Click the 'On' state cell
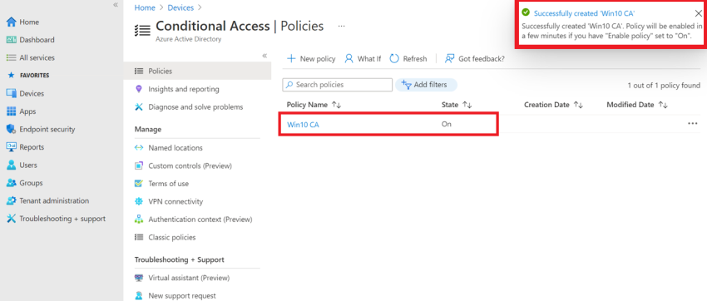 coord(447,124)
